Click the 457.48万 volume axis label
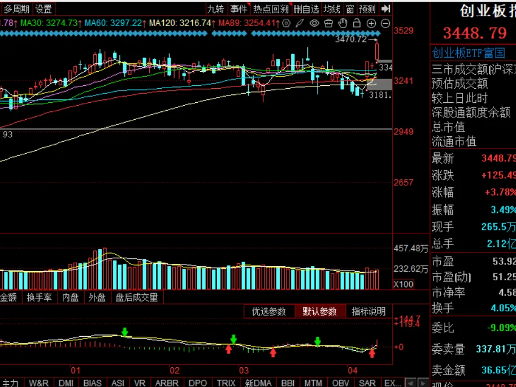Screen dimensions: 516x387 (x=411, y=249)
